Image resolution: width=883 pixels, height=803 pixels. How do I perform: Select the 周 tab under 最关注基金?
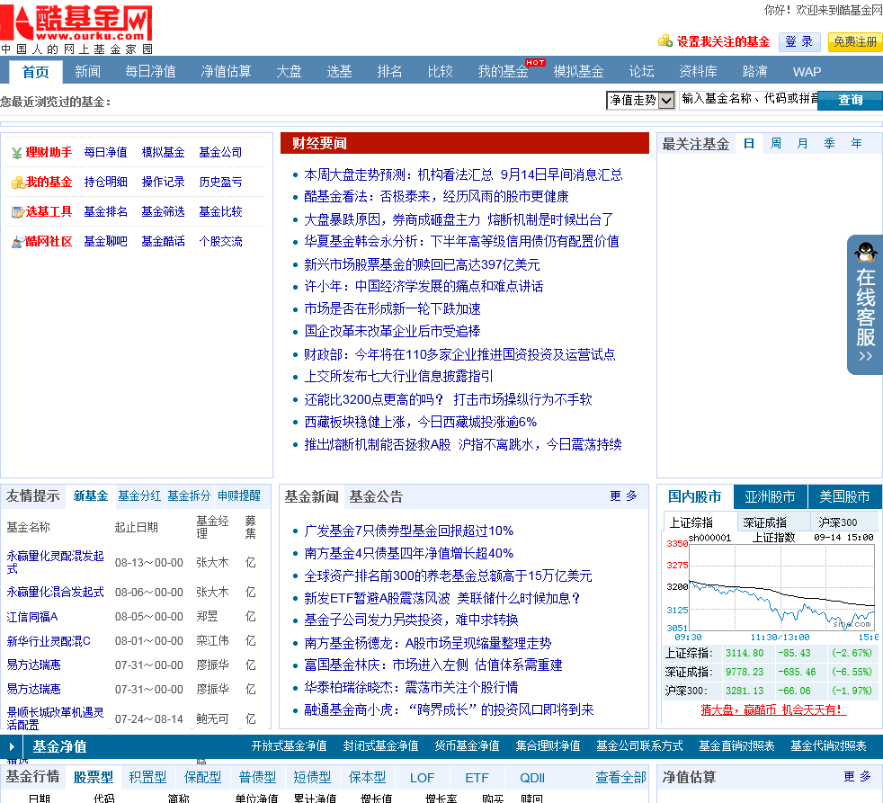tap(775, 144)
